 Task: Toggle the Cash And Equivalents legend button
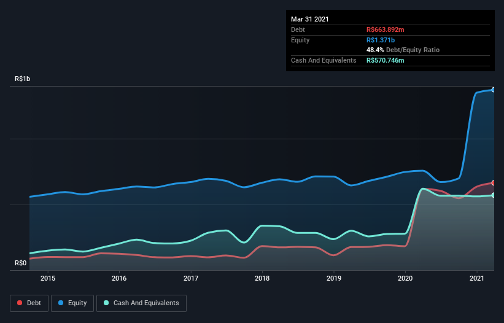pos(141,303)
